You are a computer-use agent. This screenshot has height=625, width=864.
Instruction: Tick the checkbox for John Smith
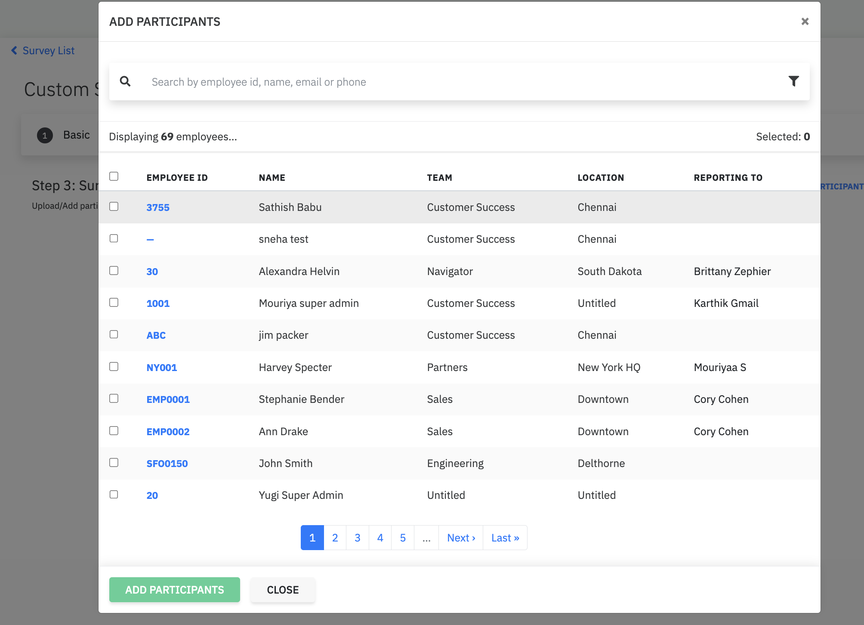coord(114,463)
